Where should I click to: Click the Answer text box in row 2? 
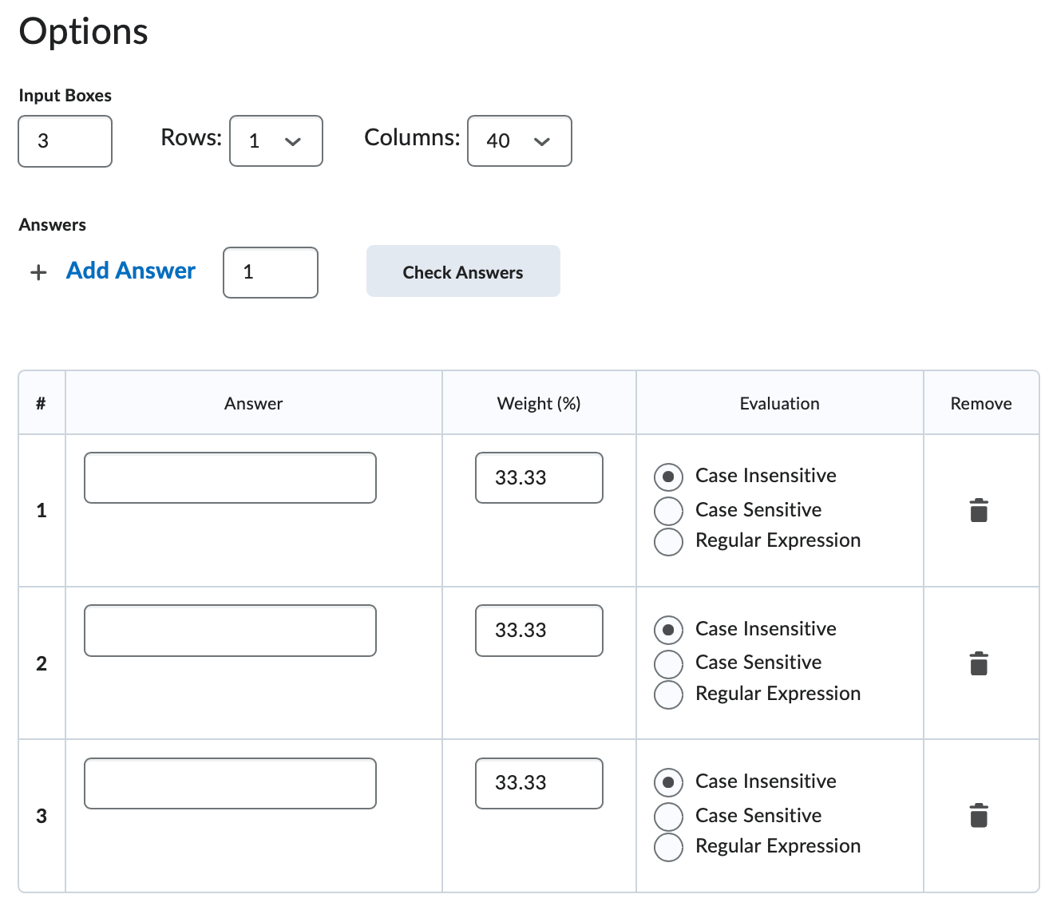tap(230, 630)
